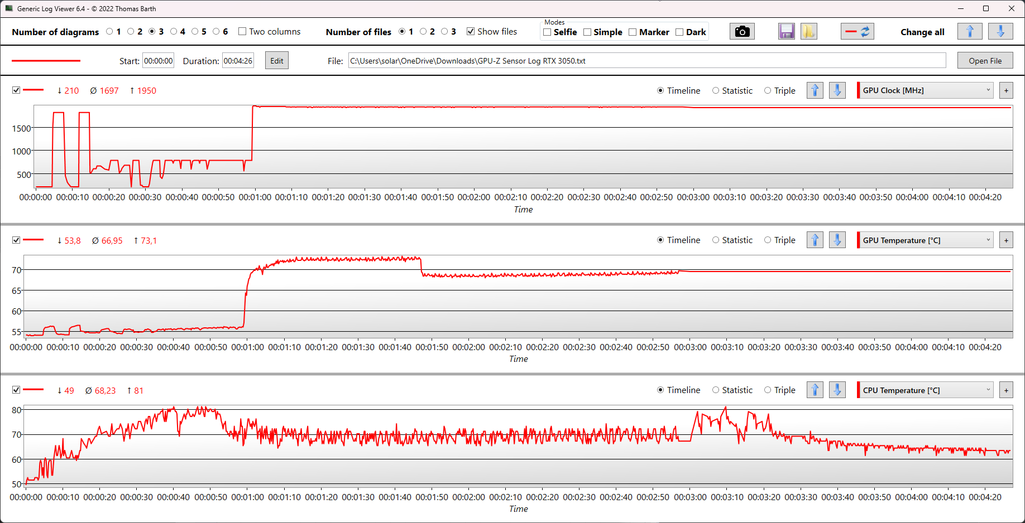1025x523 pixels.
Task: Move GPU Clock diagram down
Action: point(837,90)
